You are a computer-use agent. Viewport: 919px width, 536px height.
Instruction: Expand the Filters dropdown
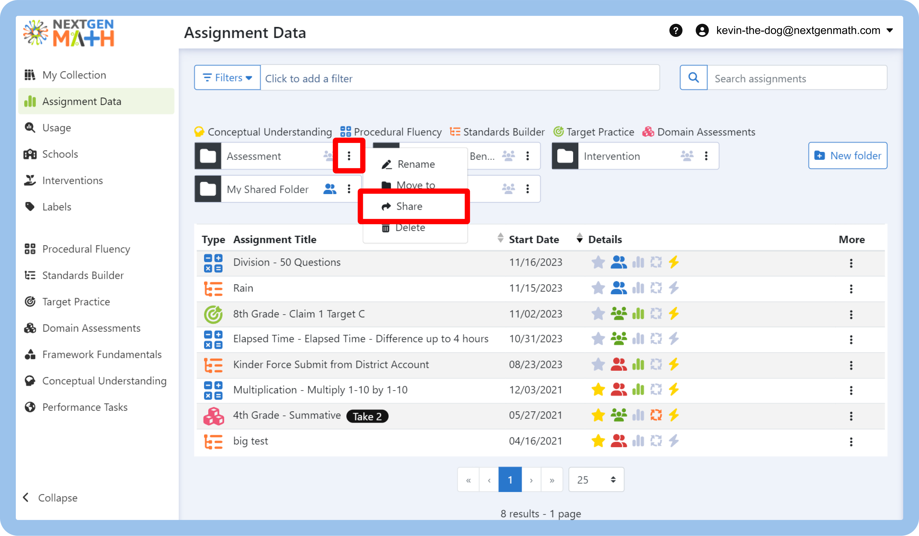228,78
